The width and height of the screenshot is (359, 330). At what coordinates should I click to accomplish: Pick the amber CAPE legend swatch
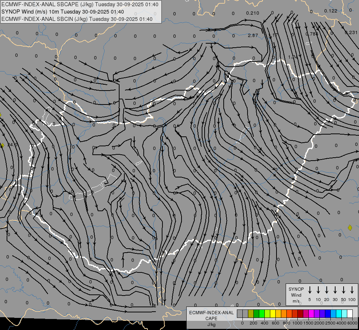pos(278,313)
